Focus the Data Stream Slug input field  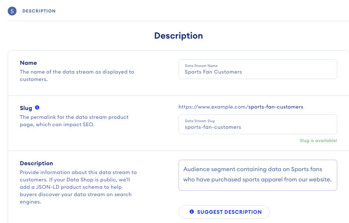258,127
